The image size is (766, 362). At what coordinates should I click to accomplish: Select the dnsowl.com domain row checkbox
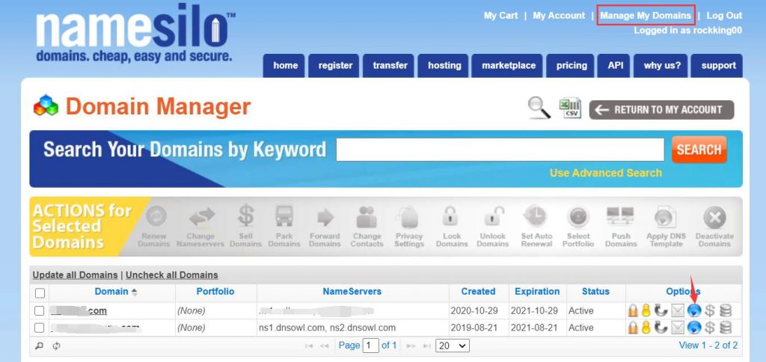click(40, 328)
